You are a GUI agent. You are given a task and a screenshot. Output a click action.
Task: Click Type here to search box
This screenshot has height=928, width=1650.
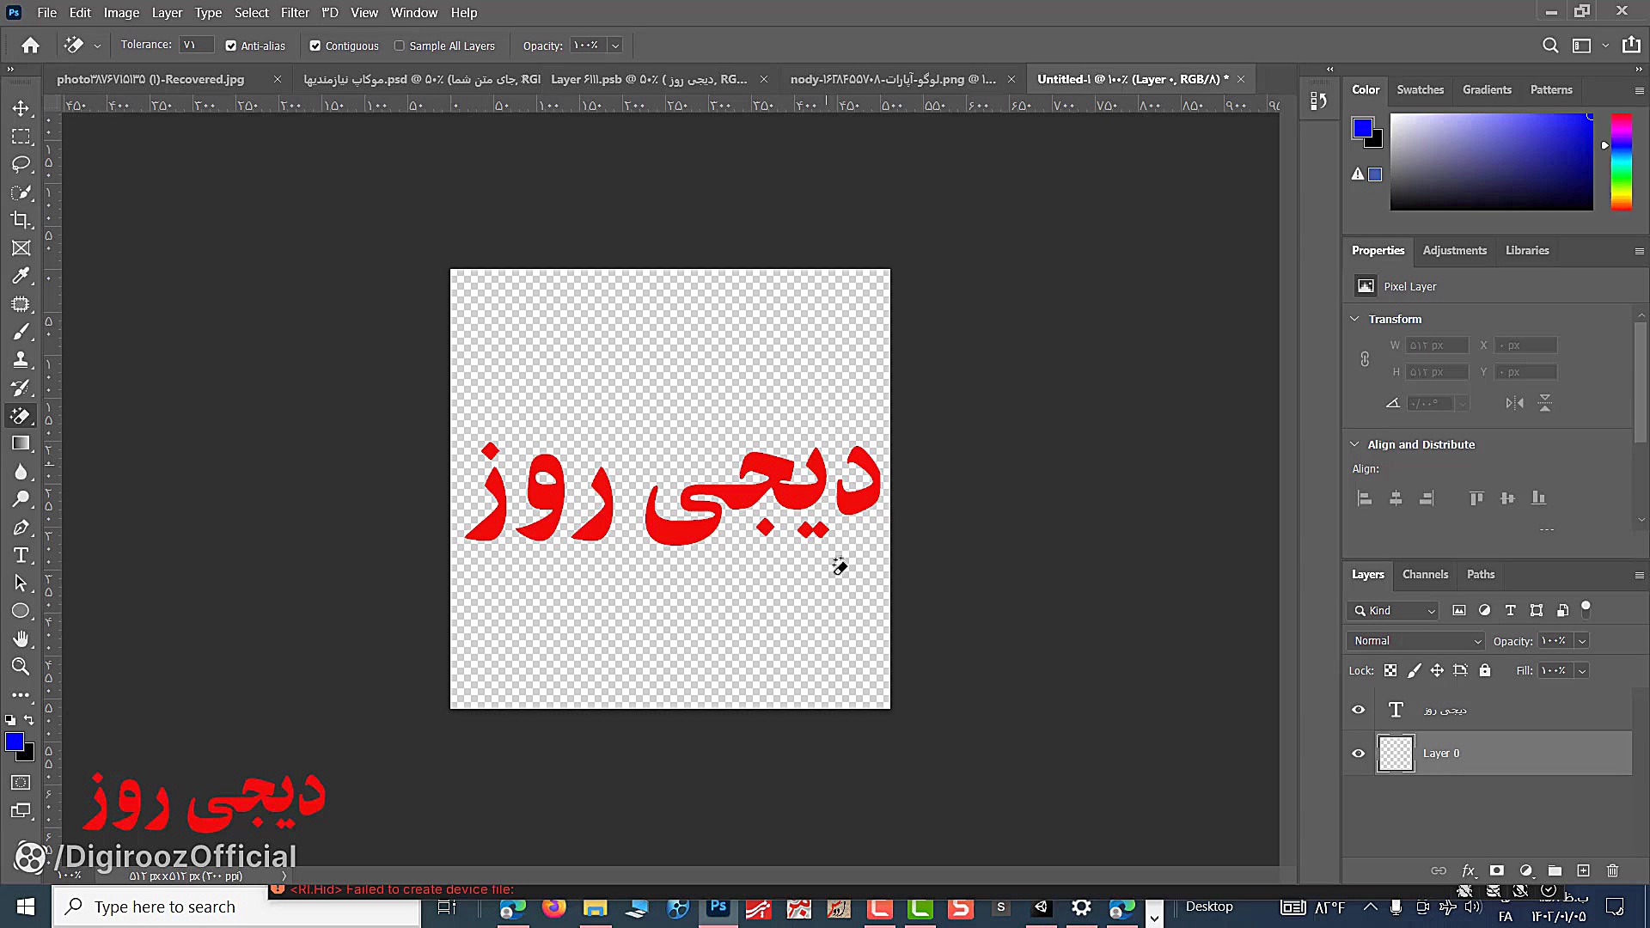point(237,907)
